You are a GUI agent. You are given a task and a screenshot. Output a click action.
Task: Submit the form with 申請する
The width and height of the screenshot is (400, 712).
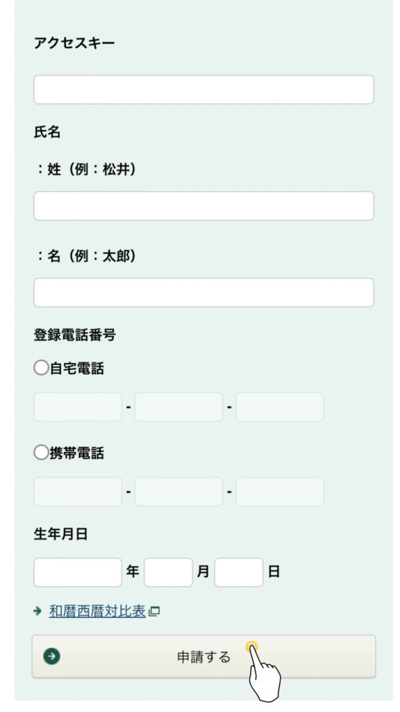[203, 656]
